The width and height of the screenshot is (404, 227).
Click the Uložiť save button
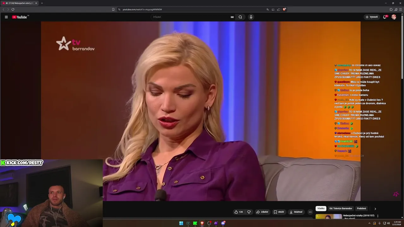click(x=279, y=212)
